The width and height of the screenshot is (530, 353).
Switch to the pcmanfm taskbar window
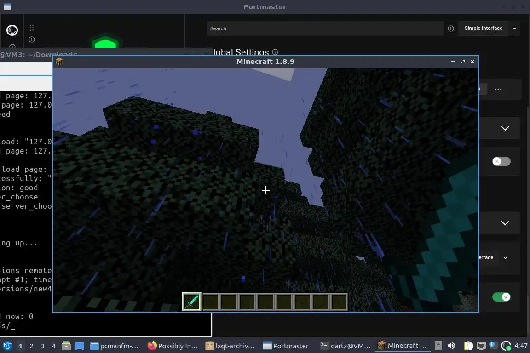pos(114,346)
